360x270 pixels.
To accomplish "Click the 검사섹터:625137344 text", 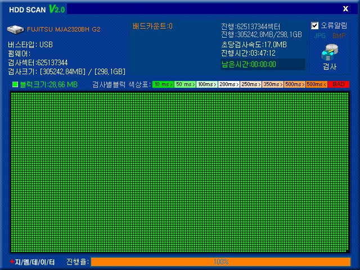I will [x=38, y=62].
